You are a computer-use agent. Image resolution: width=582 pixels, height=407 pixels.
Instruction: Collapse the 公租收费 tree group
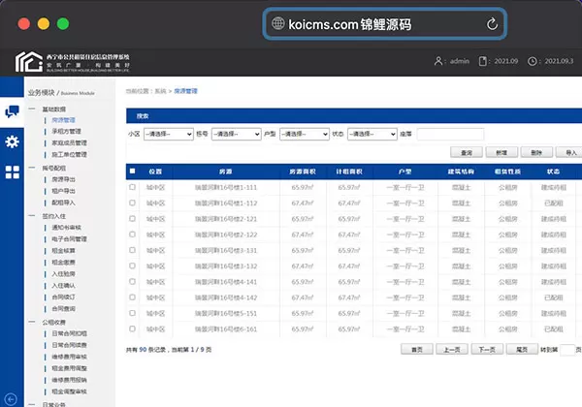[x=32, y=322]
